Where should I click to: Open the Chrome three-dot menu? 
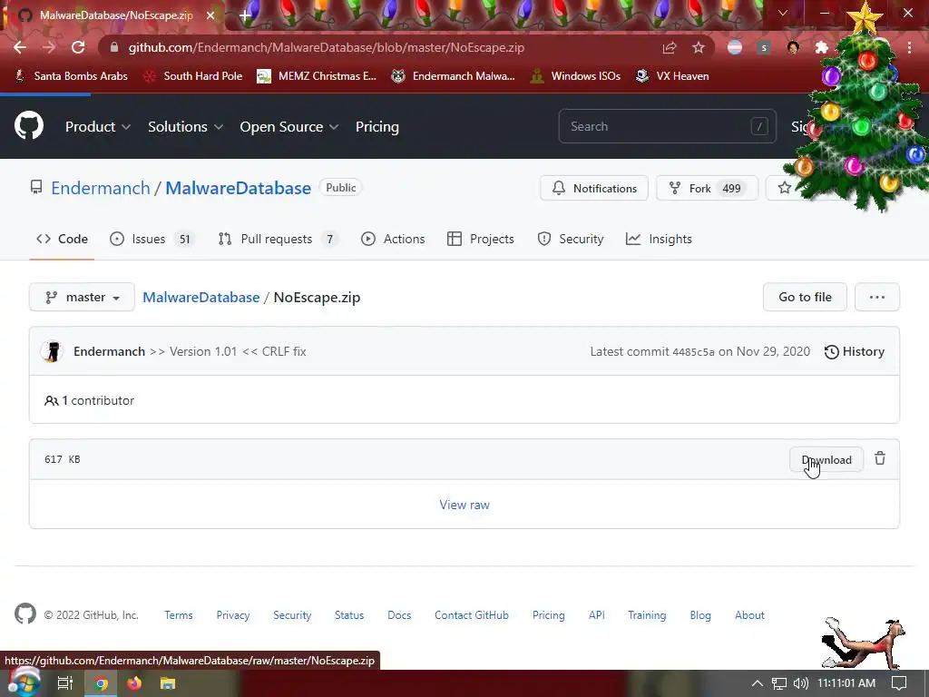tap(909, 47)
